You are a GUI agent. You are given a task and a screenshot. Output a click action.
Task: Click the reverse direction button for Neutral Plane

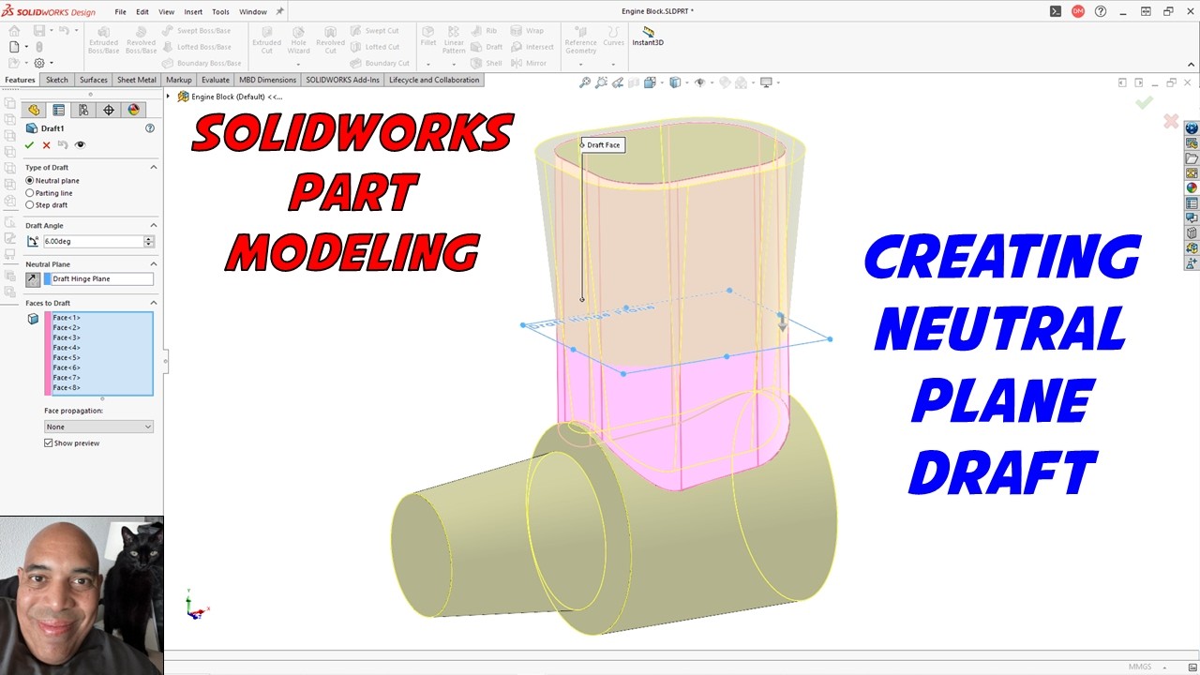33,279
